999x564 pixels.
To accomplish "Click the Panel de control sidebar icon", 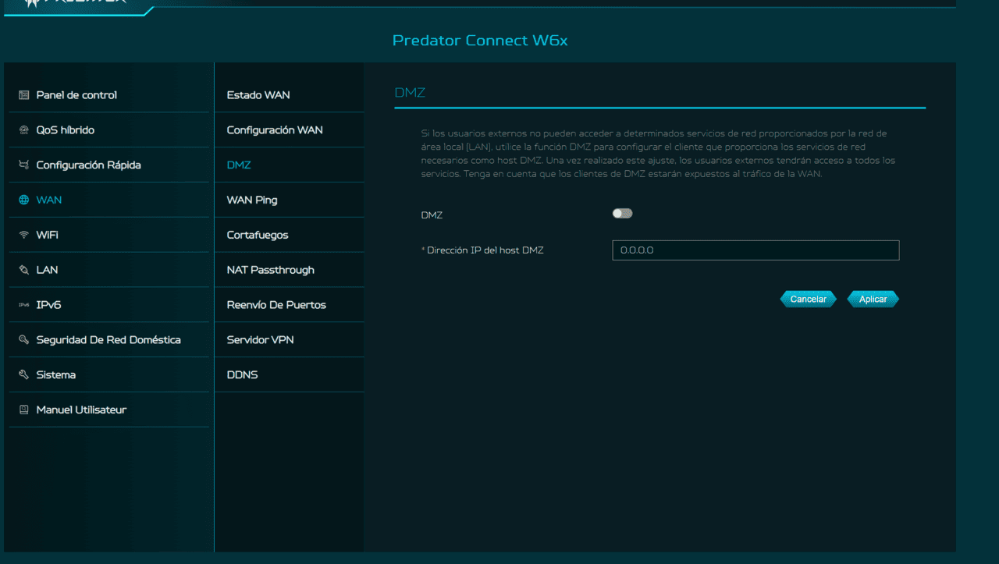I will click(23, 95).
